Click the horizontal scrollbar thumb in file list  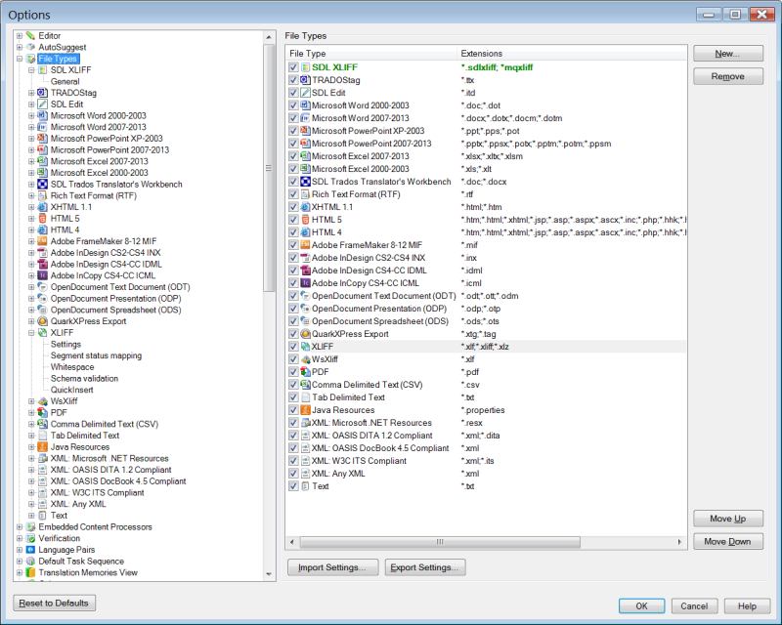pyautogui.click(x=440, y=542)
